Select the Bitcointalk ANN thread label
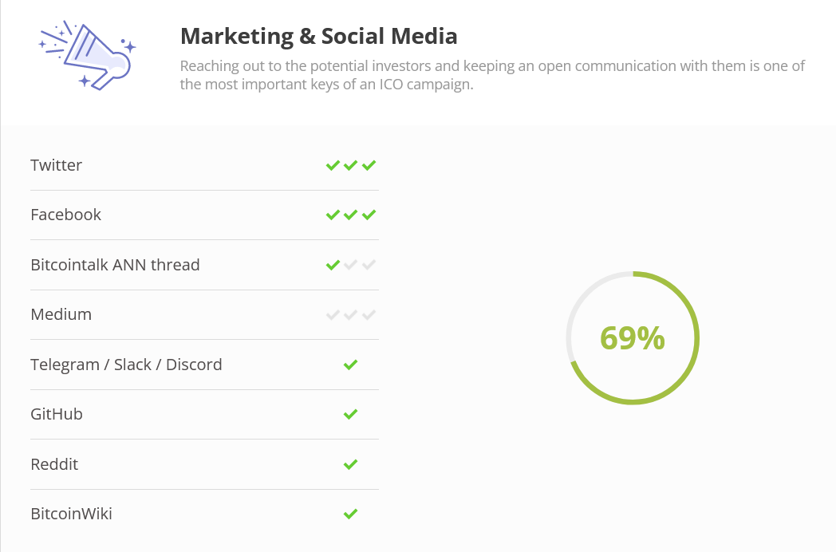Viewport: 836px width, 552px height. click(x=115, y=265)
